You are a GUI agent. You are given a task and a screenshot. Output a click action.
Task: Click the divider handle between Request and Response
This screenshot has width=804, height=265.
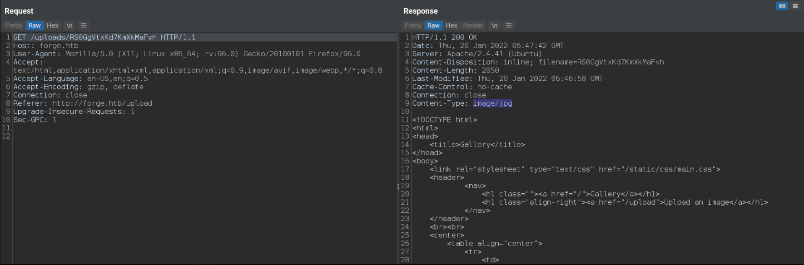(x=398, y=186)
